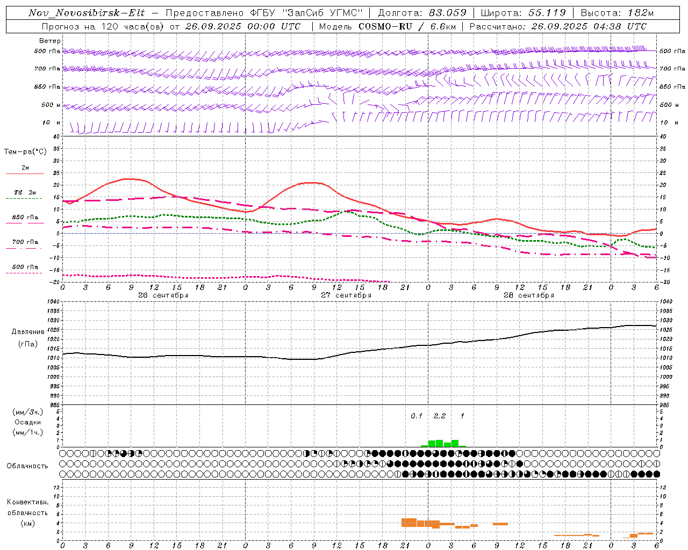Click the green precipitation bars

click(x=443, y=443)
